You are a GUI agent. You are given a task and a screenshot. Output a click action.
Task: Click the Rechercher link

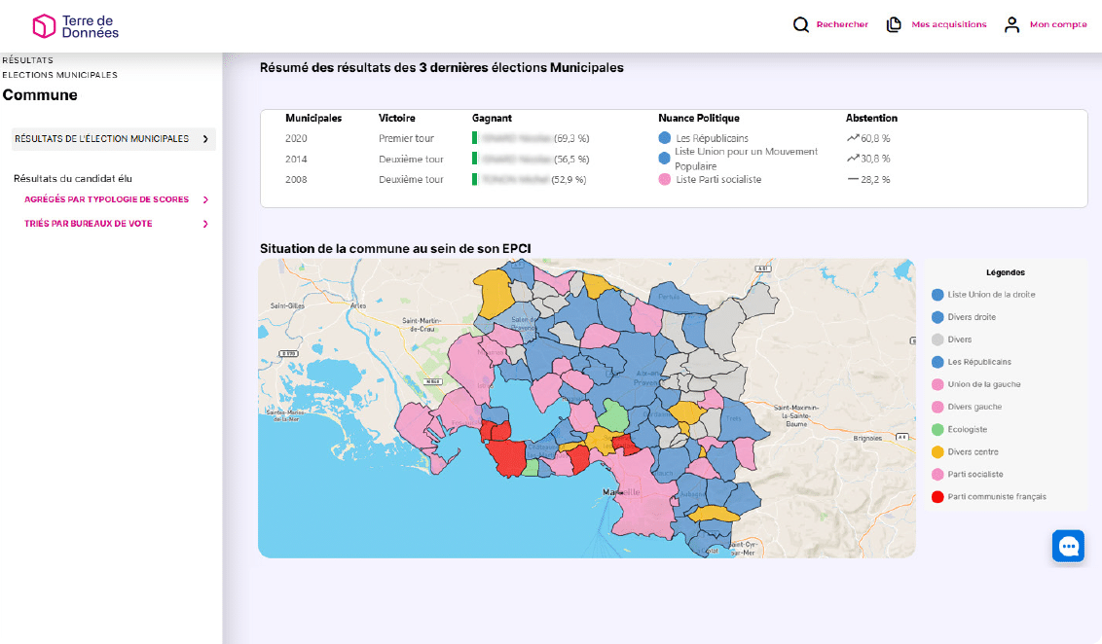842,24
